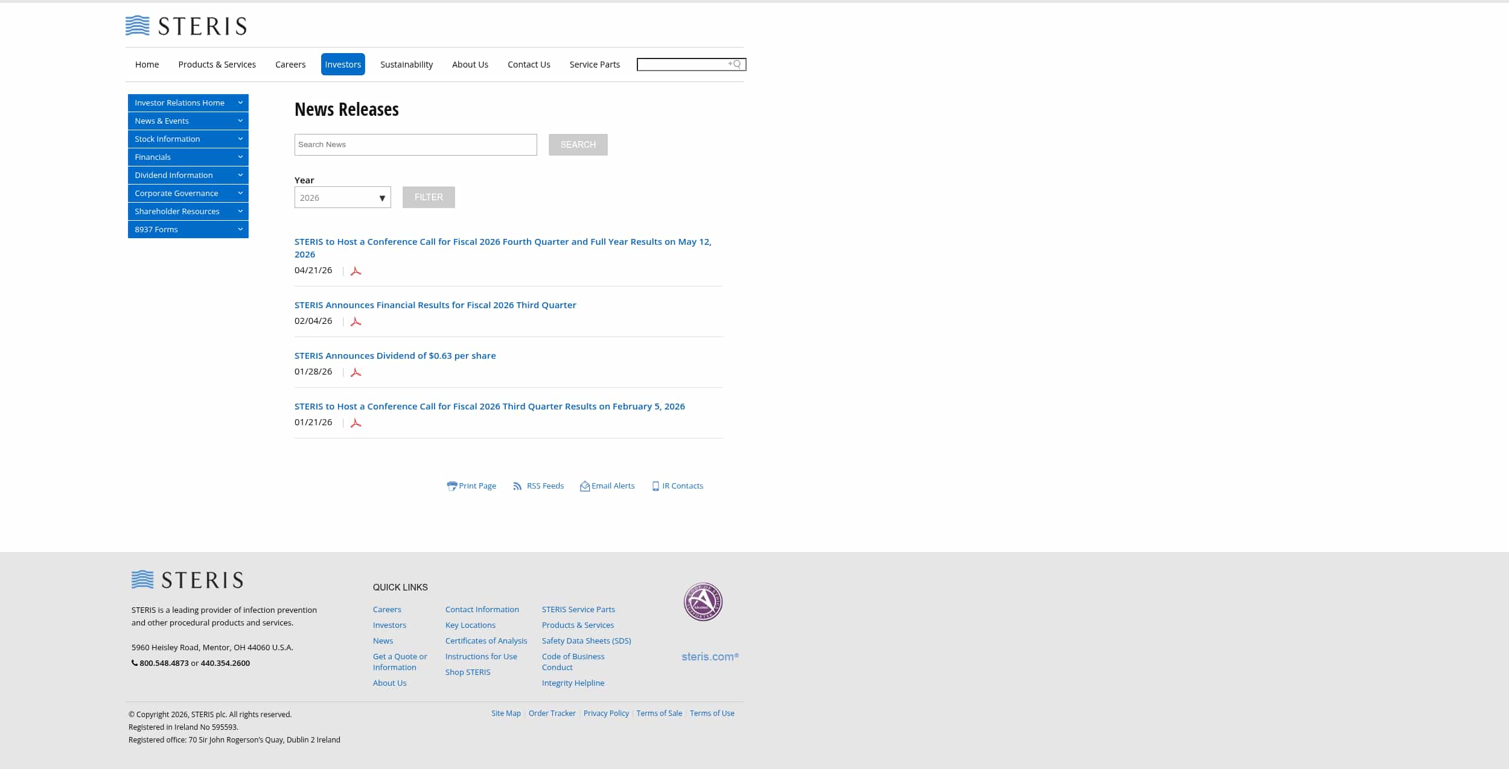This screenshot has height=769, width=1509.
Task: Open Third Quarter Results conference call release
Action: [x=490, y=407]
